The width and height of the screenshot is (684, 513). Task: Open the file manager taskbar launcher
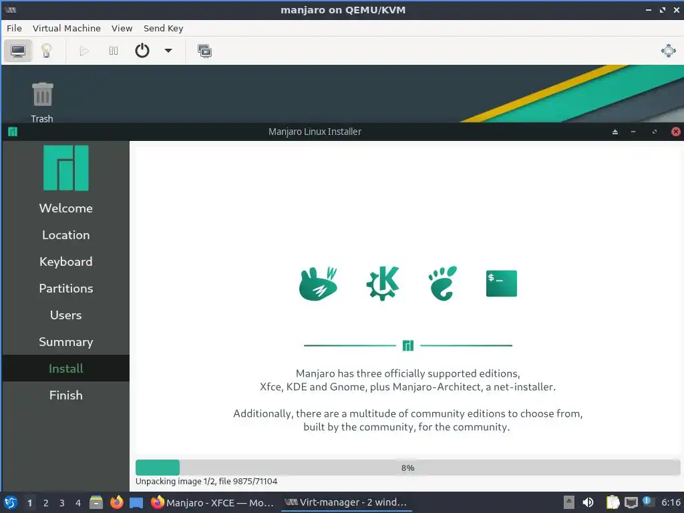96,502
